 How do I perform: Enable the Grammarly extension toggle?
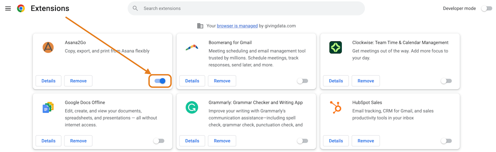(x=303, y=141)
